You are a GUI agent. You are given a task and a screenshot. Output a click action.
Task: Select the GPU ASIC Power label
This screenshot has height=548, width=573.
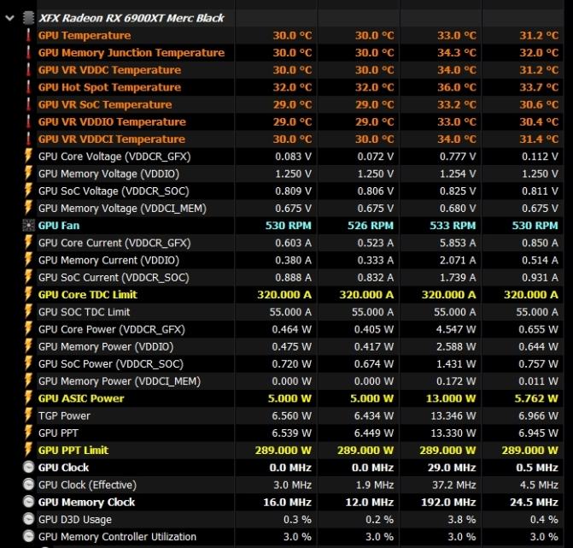pyautogui.click(x=81, y=398)
